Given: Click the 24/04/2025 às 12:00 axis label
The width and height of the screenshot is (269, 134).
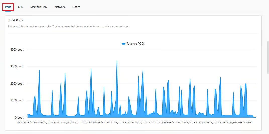Looking at the screenshot, I should [170, 123].
